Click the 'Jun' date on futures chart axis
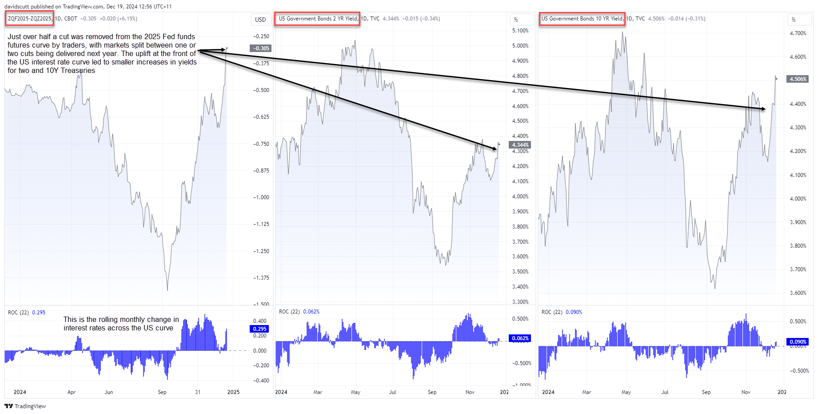Screen dimensions: 818x414 click(109, 392)
